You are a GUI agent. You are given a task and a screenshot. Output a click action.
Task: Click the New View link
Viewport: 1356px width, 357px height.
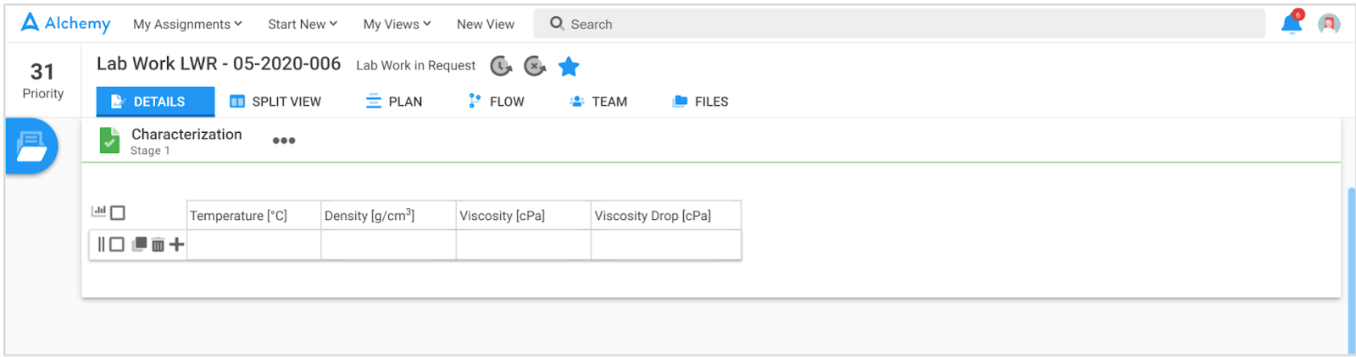[x=486, y=25]
